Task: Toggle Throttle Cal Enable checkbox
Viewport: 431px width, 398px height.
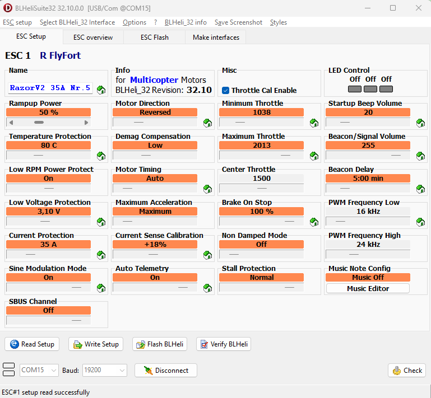Action: [x=225, y=90]
